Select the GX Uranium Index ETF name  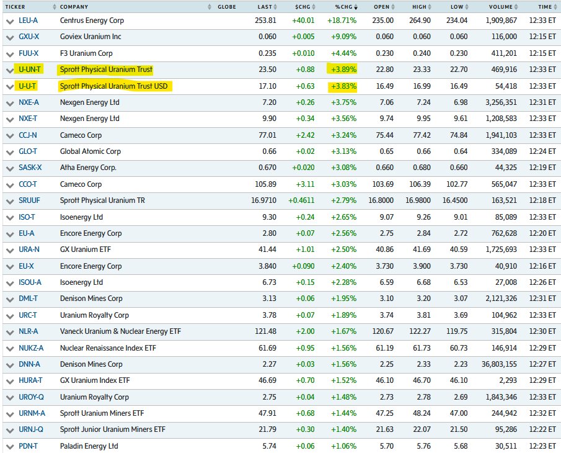coord(95,380)
